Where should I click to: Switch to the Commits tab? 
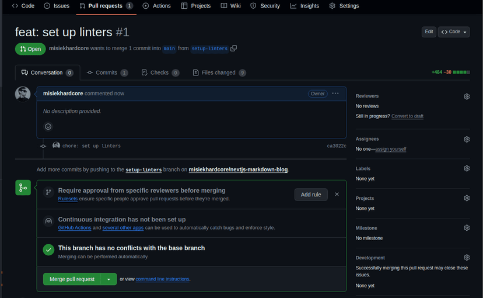tap(106, 73)
